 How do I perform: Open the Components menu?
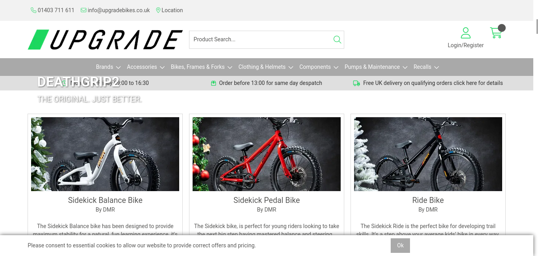(x=319, y=67)
